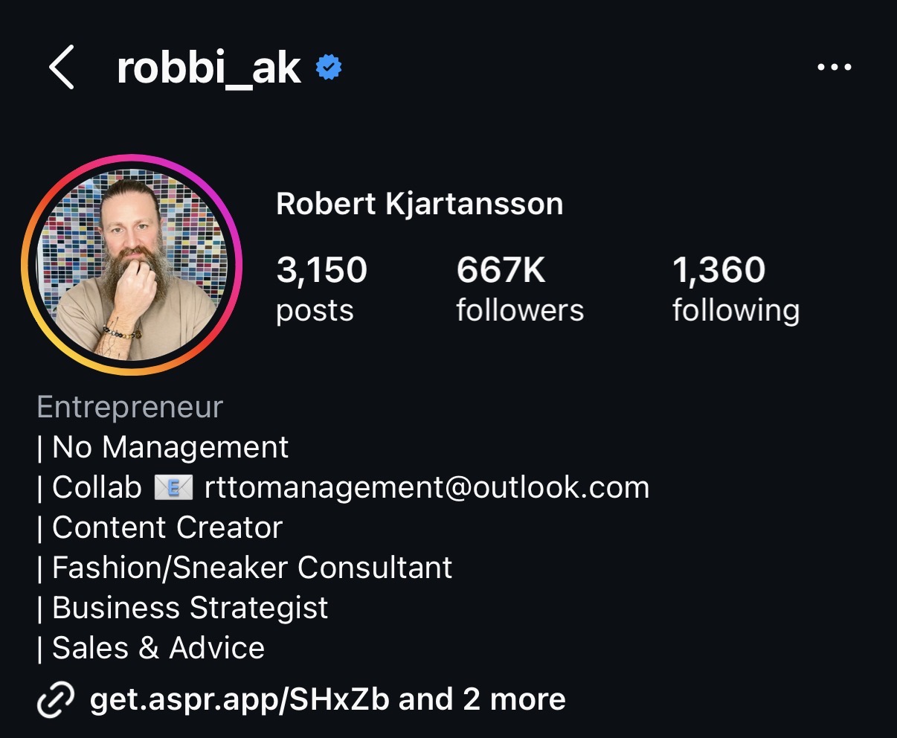The height and width of the screenshot is (738, 897).
Task: Click the rttomanagement@outlook.com email address
Action: [x=427, y=488]
